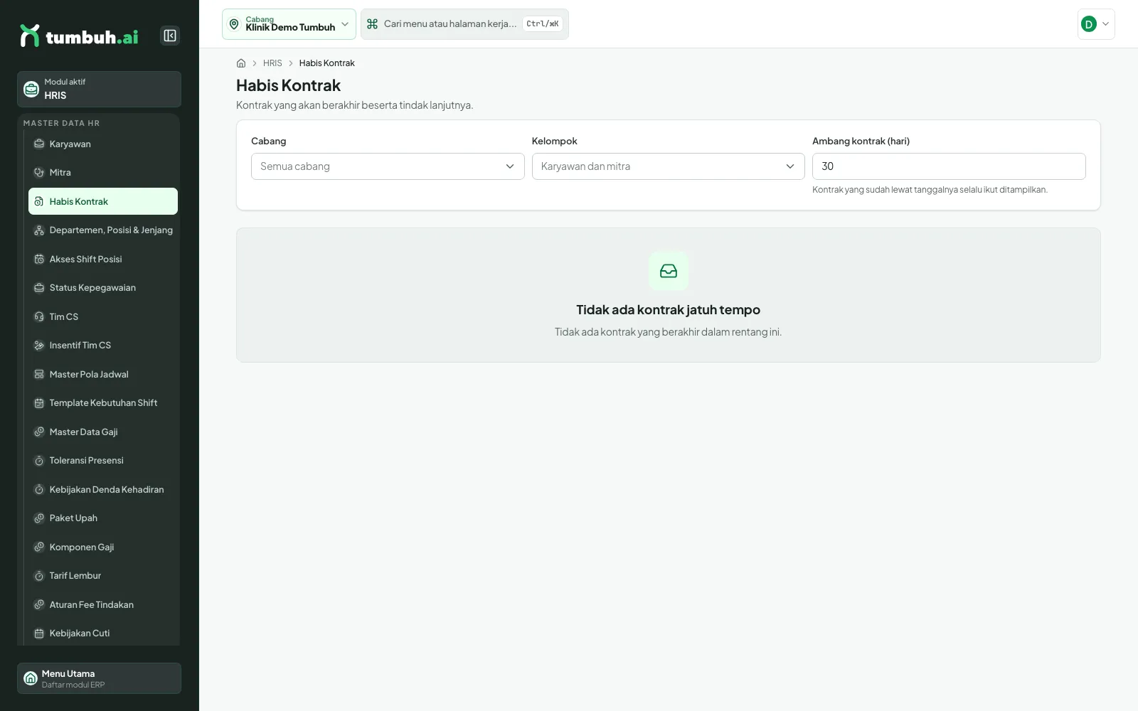Image resolution: width=1138 pixels, height=711 pixels.
Task: Click the home breadcrumb icon
Action: pyautogui.click(x=241, y=63)
